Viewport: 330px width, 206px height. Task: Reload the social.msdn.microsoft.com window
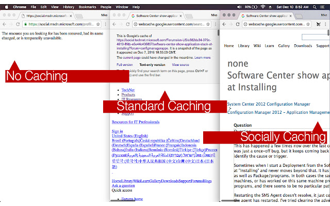pos(18,24)
